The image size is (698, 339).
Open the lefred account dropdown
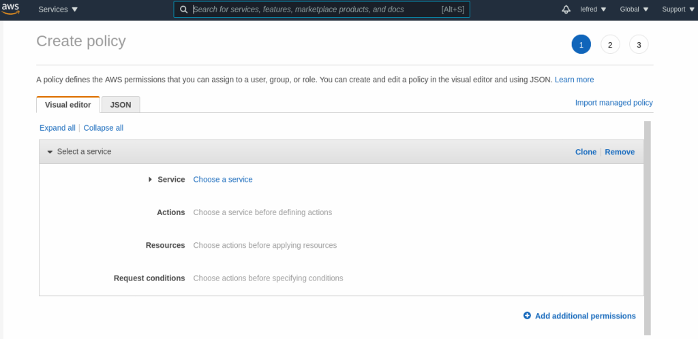point(593,10)
